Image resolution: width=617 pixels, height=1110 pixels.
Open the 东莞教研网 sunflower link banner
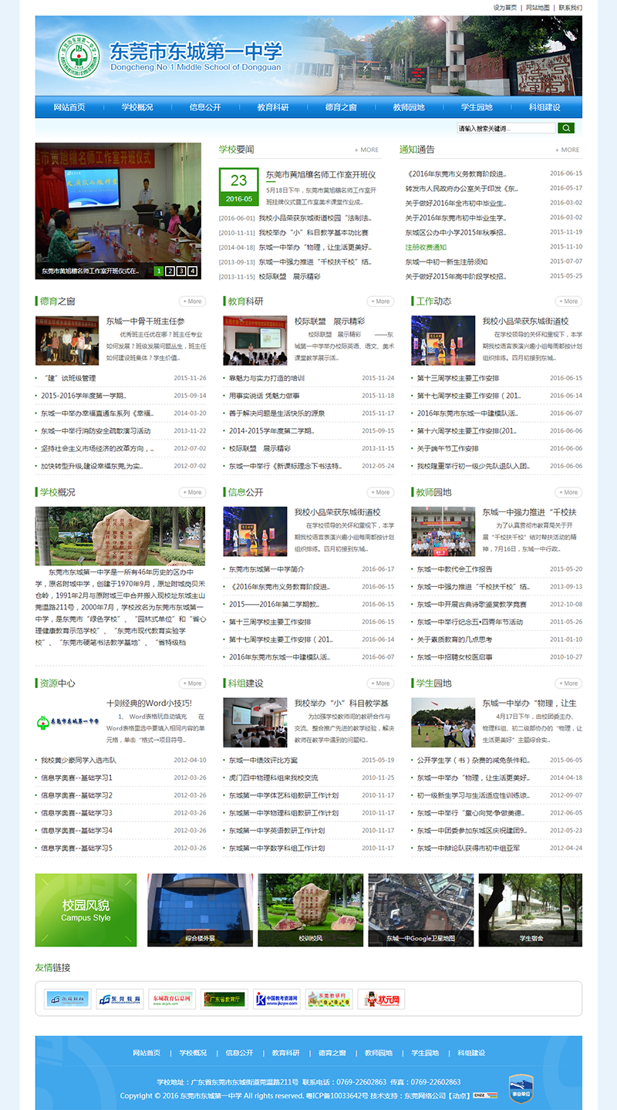329,1000
